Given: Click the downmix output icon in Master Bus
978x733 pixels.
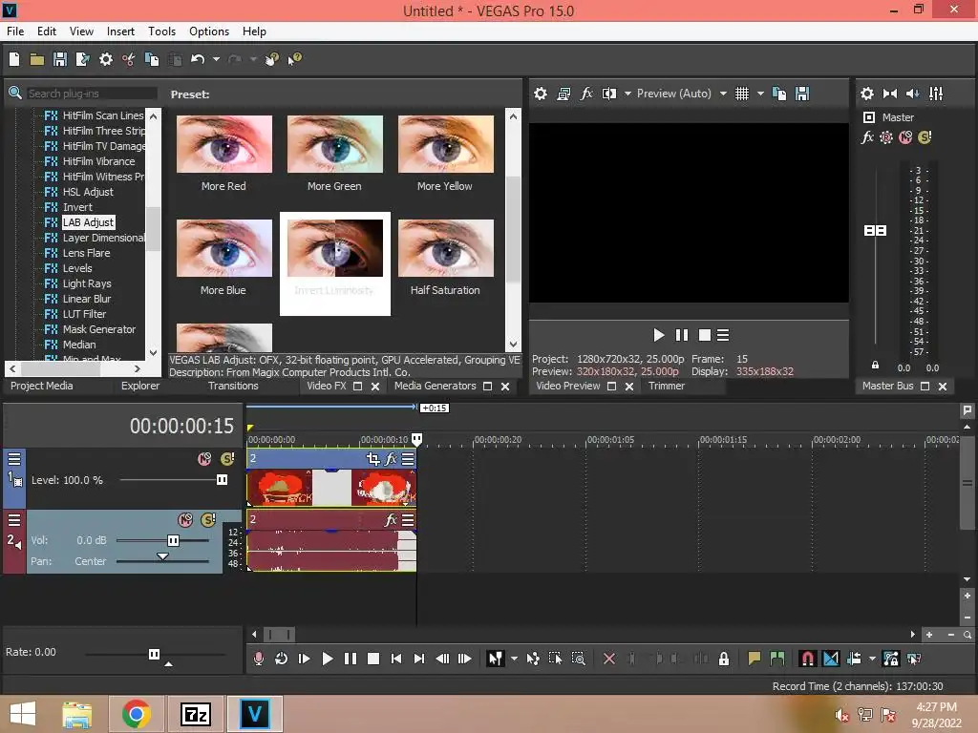Looking at the screenshot, I should pyautogui.click(x=890, y=94).
